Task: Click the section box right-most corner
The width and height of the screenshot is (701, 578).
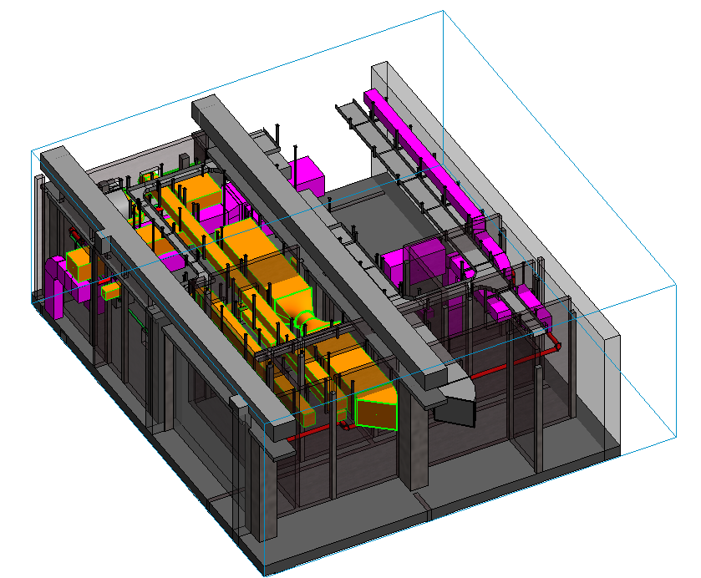Action: point(674,286)
